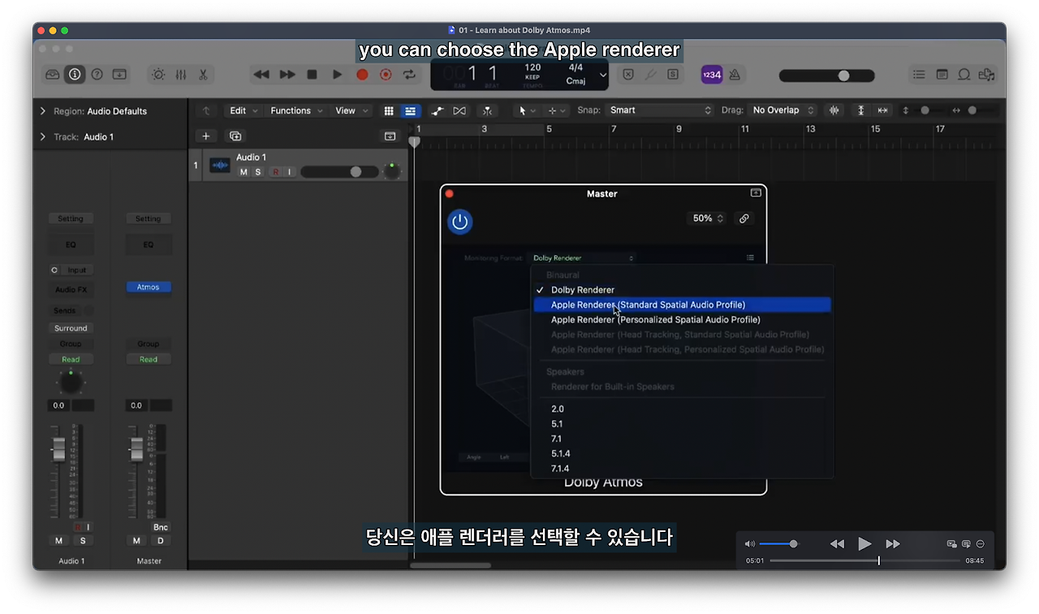The image size is (1039, 614).
Task: Open the Editors scissors icon
Action: [x=203, y=74]
